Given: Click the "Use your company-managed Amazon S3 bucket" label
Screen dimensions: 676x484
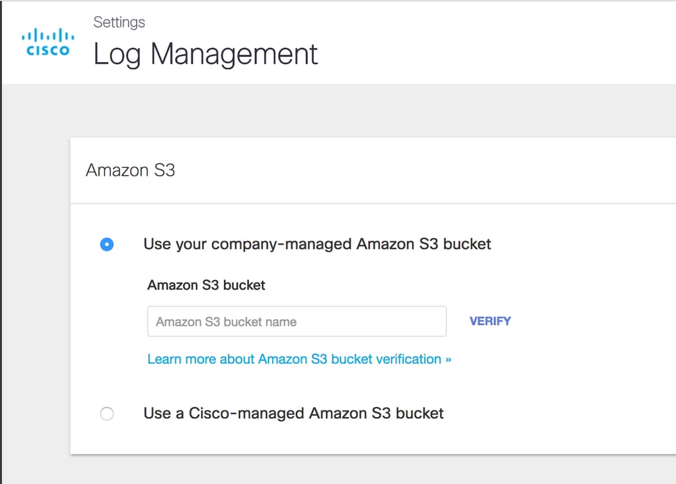Looking at the screenshot, I should pos(317,244).
